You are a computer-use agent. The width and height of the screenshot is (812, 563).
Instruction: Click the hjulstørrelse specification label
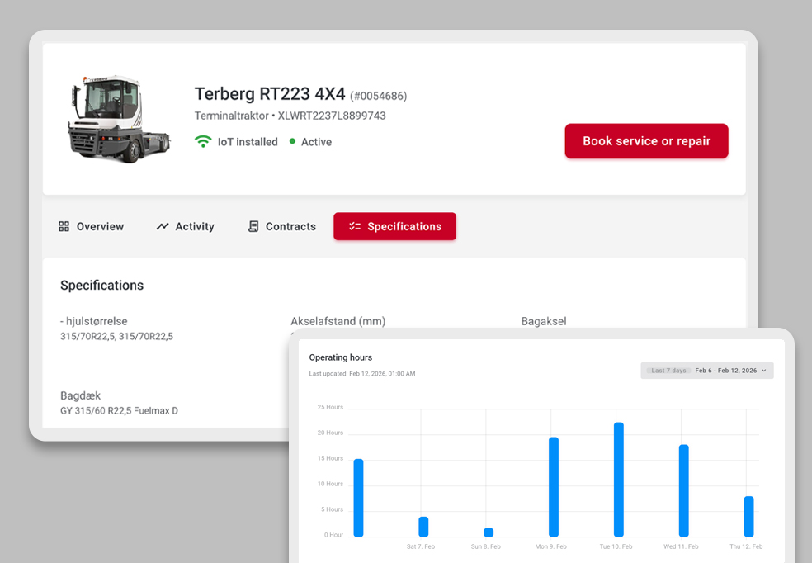pyautogui.click(x=94, y=321)
